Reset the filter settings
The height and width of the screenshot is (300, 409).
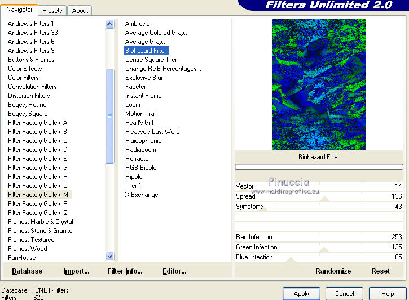point(380,271)
